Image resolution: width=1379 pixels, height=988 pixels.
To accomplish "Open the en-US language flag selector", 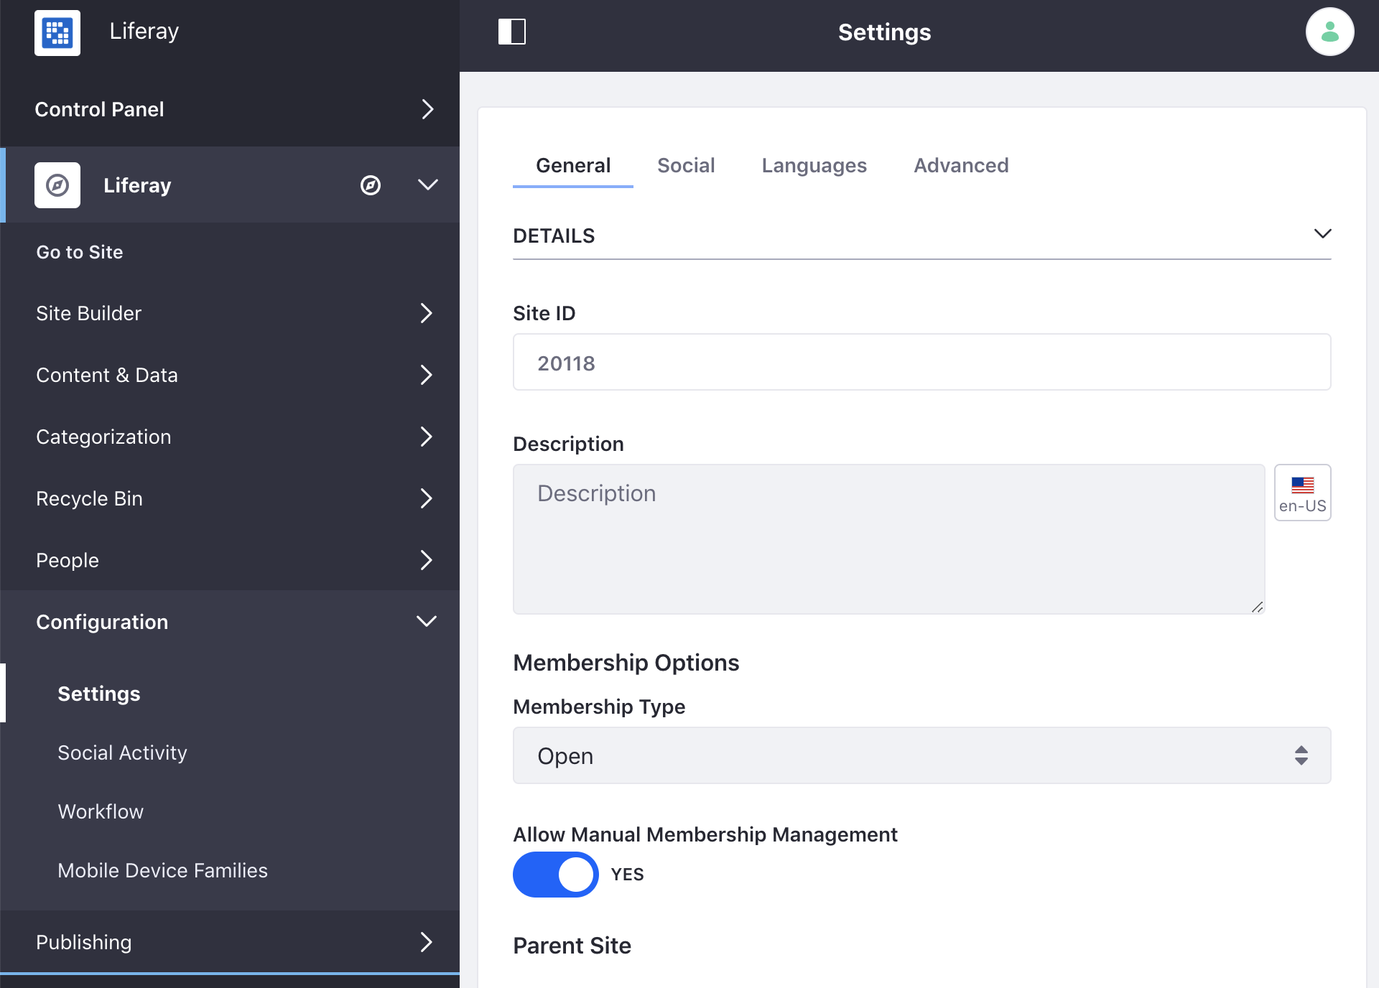I will coord(1302,493).
